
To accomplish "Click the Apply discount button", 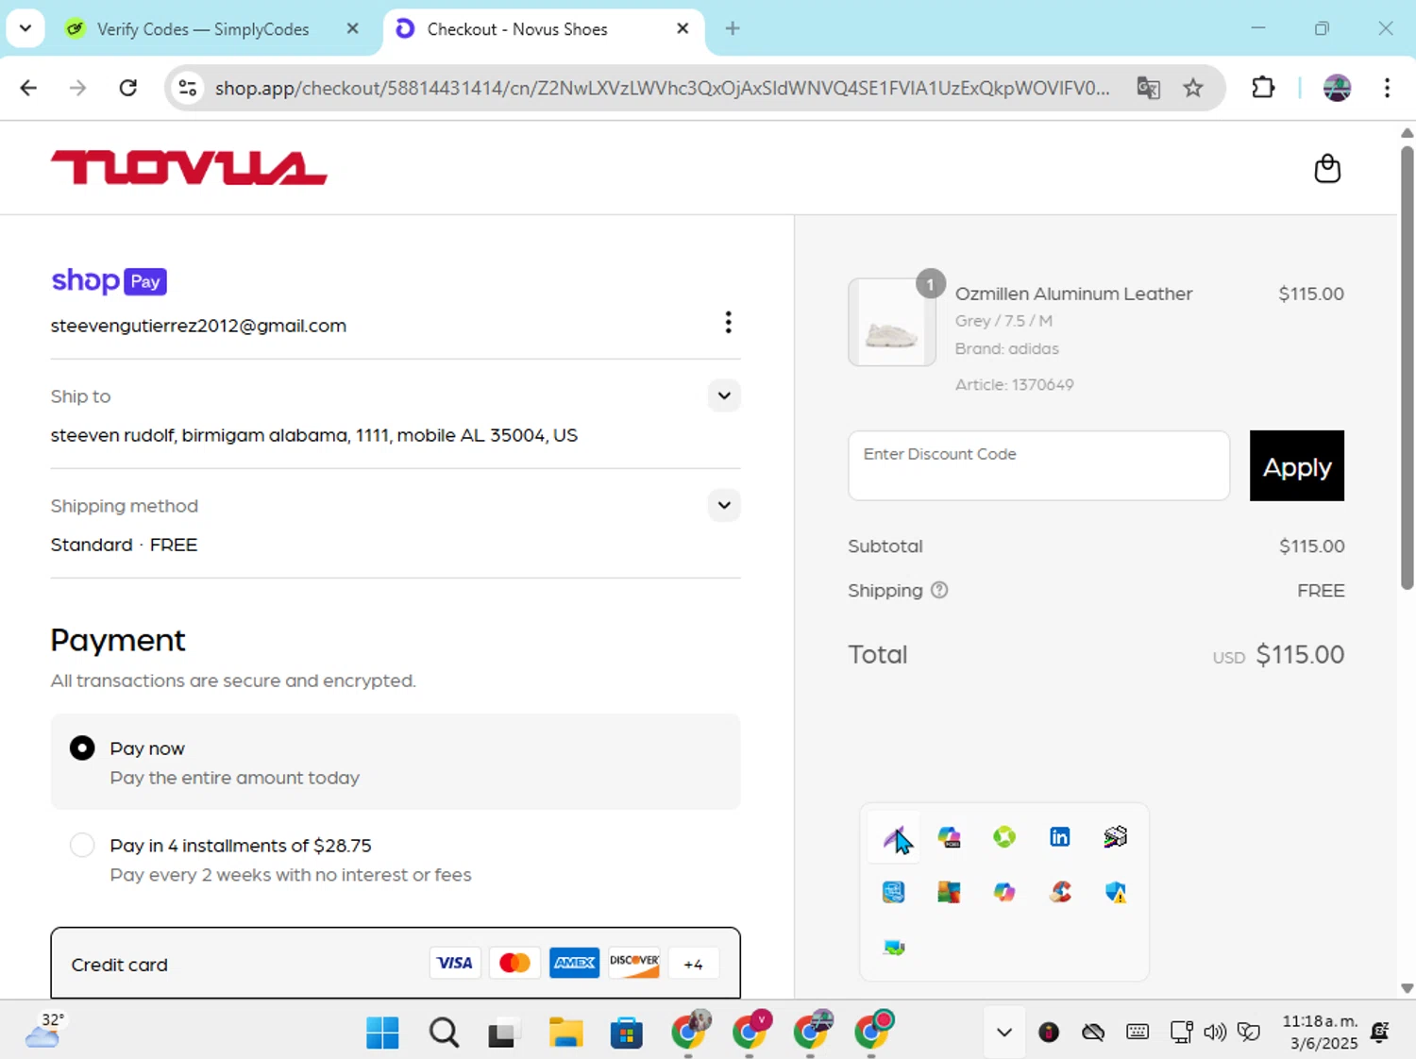I will pyautogui.click(x=1297, y=466).
